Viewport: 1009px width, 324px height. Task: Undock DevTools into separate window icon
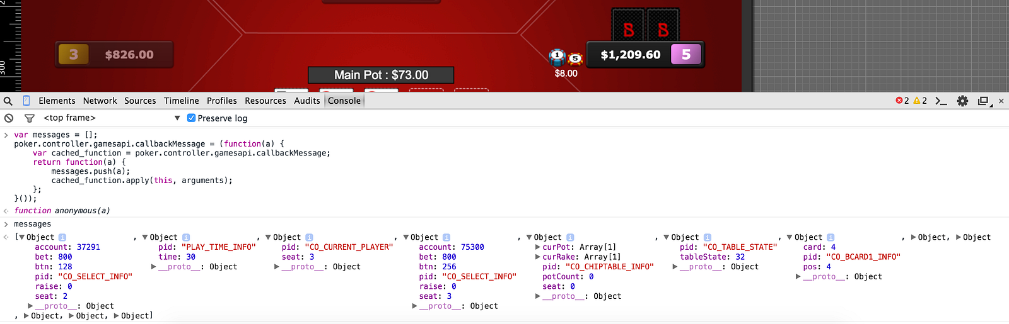pyautogui.click(x=984, y=101)
